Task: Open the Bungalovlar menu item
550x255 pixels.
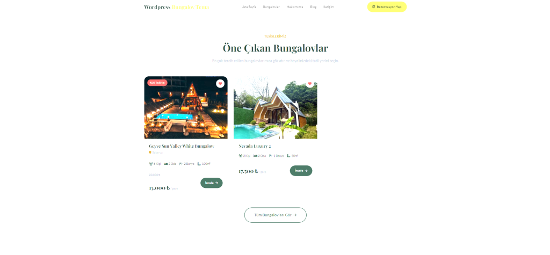Action: click(x=271, y=7)
